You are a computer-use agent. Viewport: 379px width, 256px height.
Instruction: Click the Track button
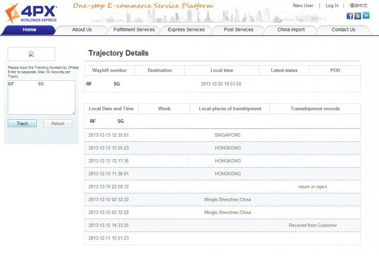point(22,123)
